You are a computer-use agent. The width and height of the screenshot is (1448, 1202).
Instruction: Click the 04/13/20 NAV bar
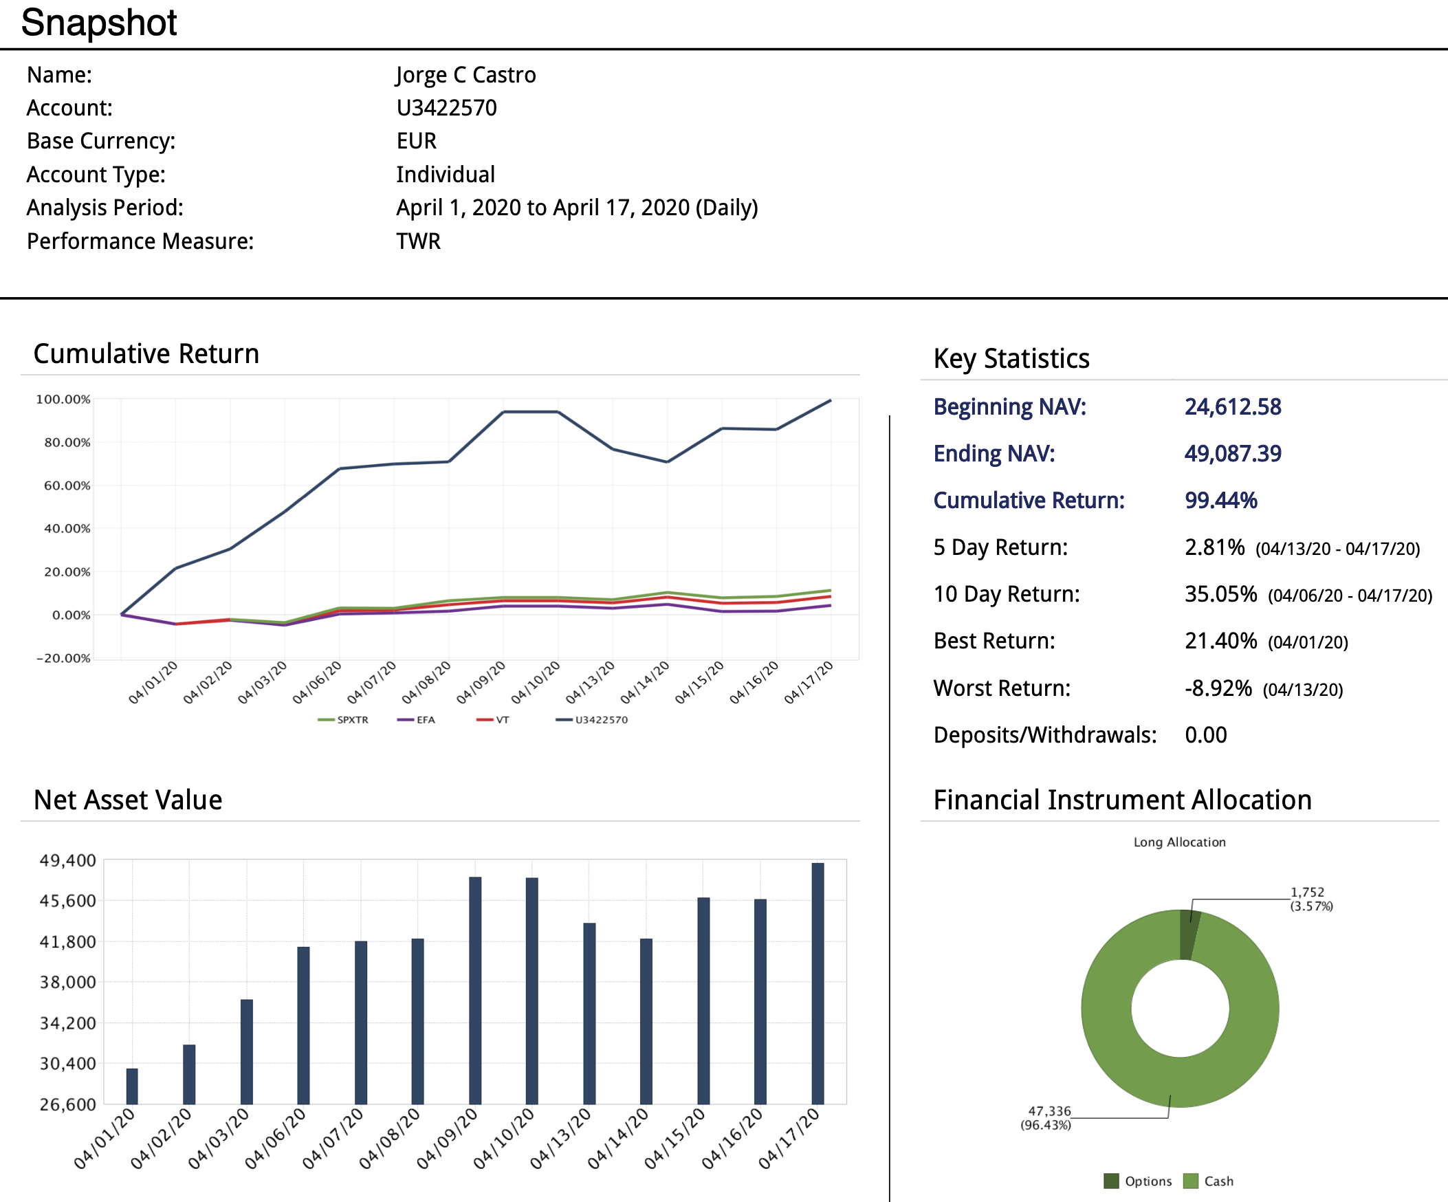(x=589, y=1013)
